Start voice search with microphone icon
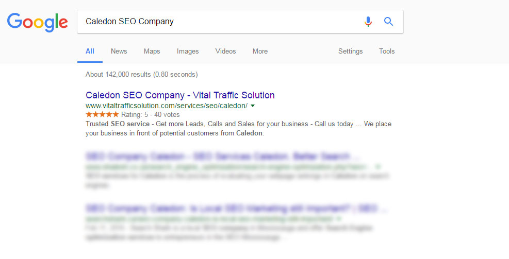Screen dimensions: 509x259 (368, 22)
